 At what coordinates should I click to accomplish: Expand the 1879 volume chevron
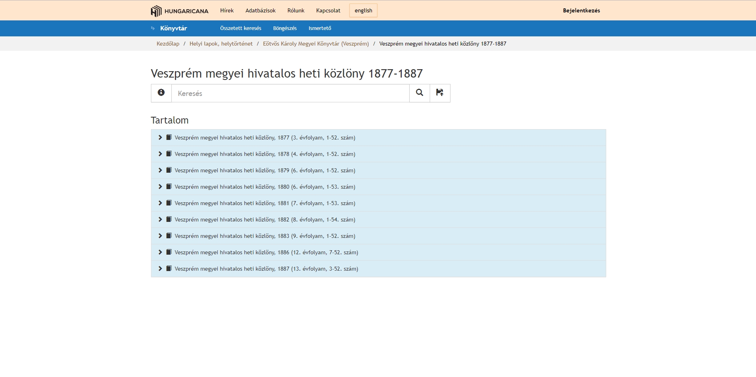[x=160, y=170]
